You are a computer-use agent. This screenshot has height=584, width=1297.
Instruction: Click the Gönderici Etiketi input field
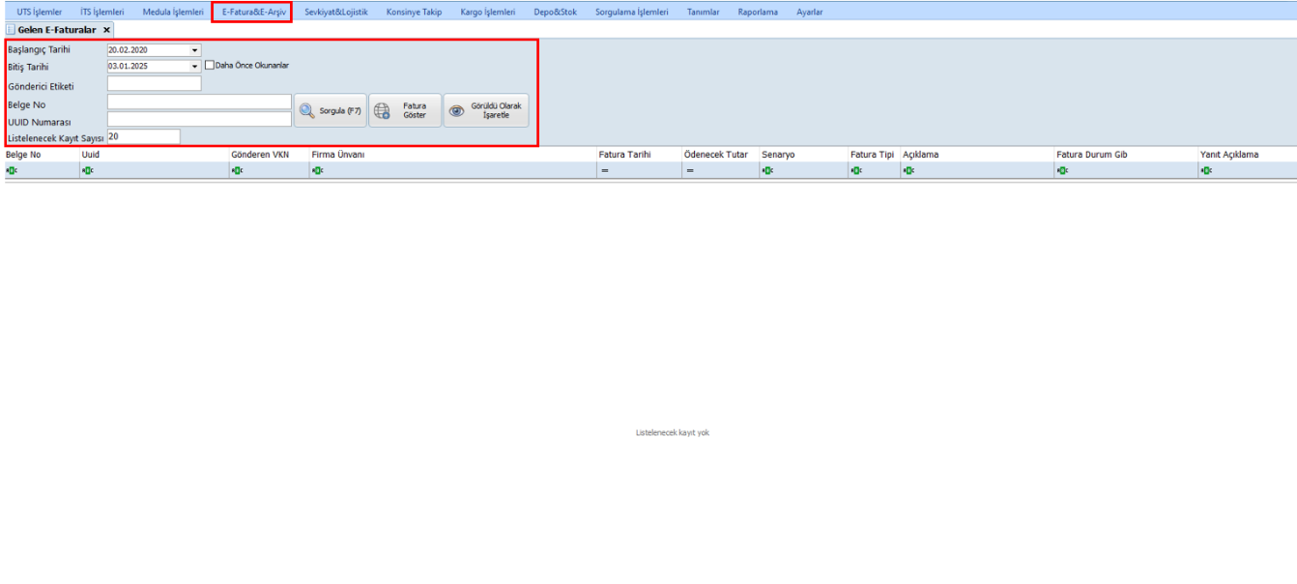coord(154,84)
